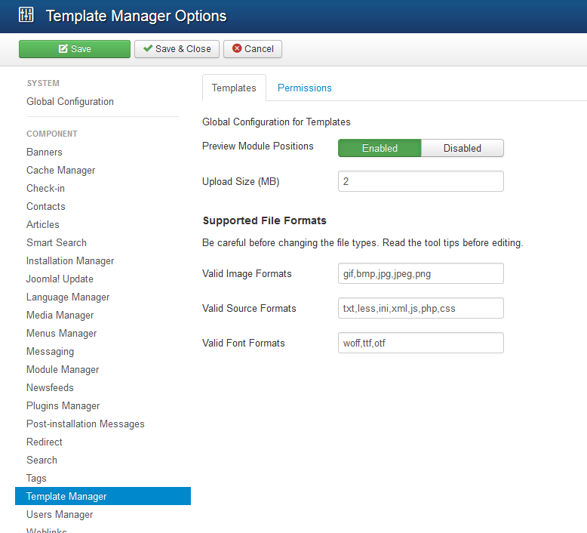587x533 pixels.
Task: Edit the Valid Image Formats field
Action: (x=420, y=273)
